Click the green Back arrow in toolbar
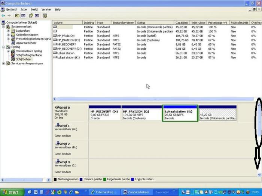This screenshot has height=196, width=262. (3, 16)
